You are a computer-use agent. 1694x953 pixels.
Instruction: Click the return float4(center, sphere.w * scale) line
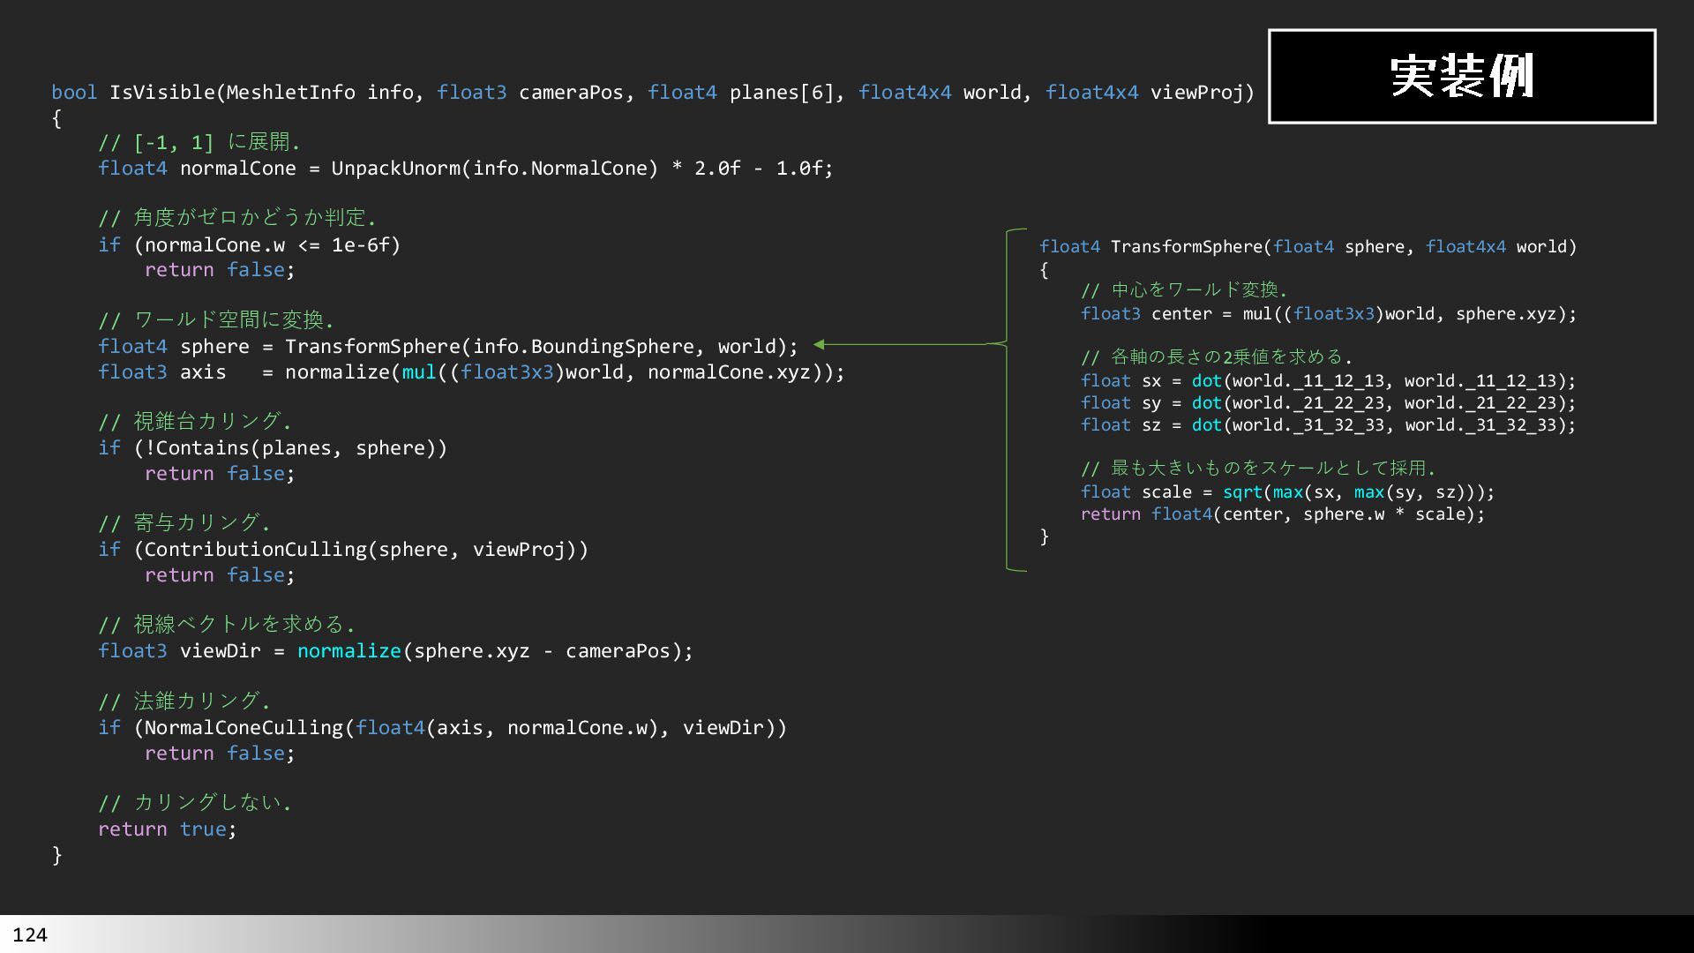pos(1283,514)
